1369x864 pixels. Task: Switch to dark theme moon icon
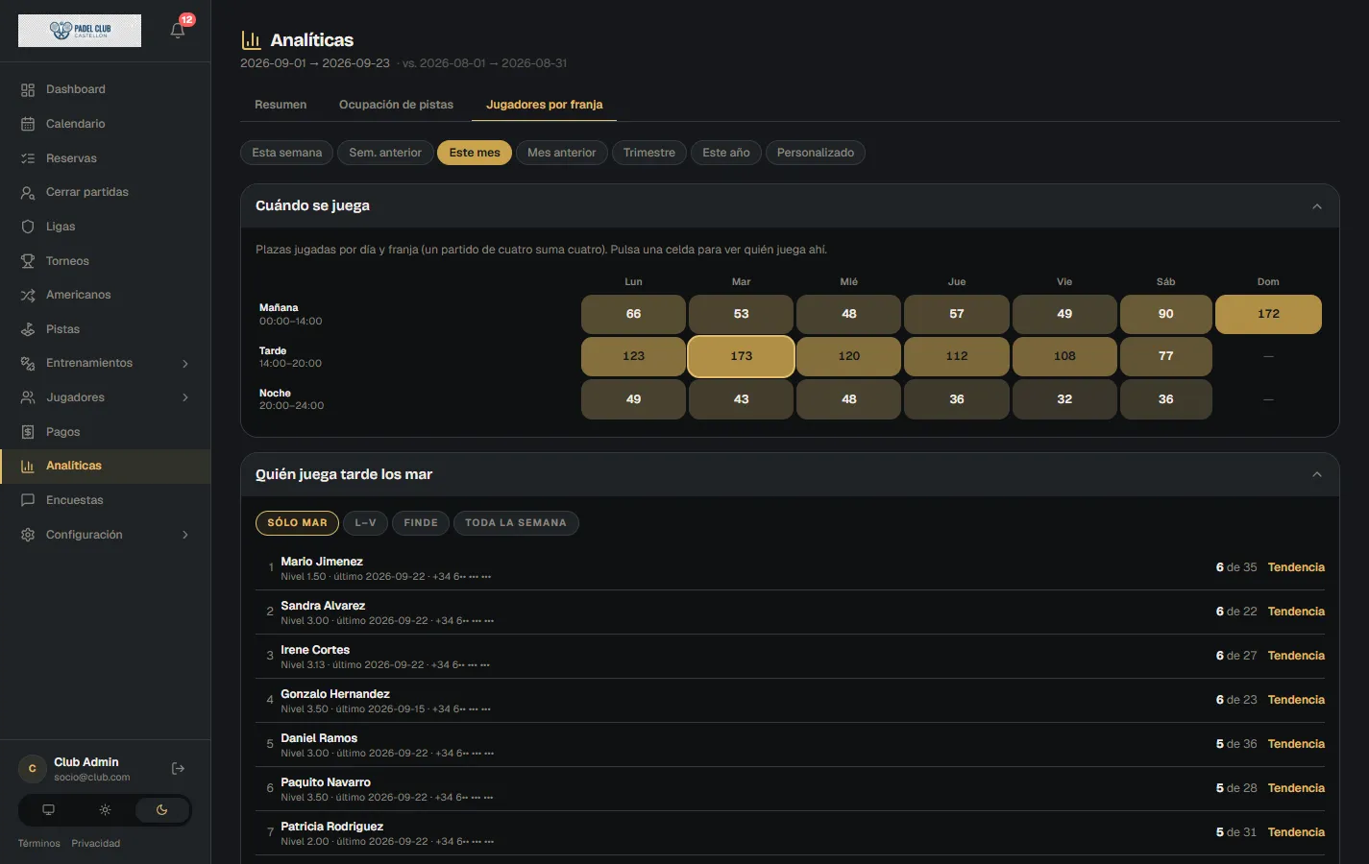161,810
